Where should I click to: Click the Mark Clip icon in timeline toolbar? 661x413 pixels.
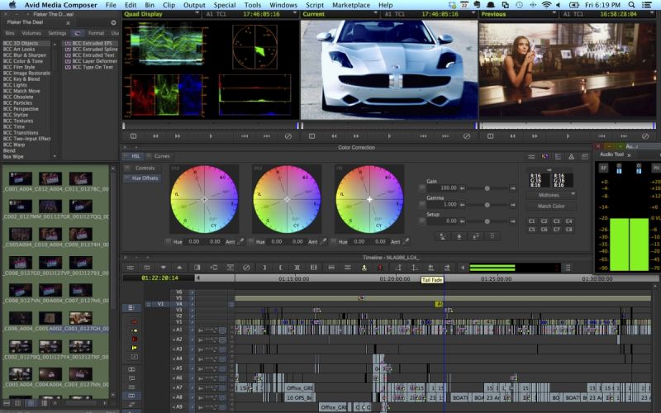point(297,268)
